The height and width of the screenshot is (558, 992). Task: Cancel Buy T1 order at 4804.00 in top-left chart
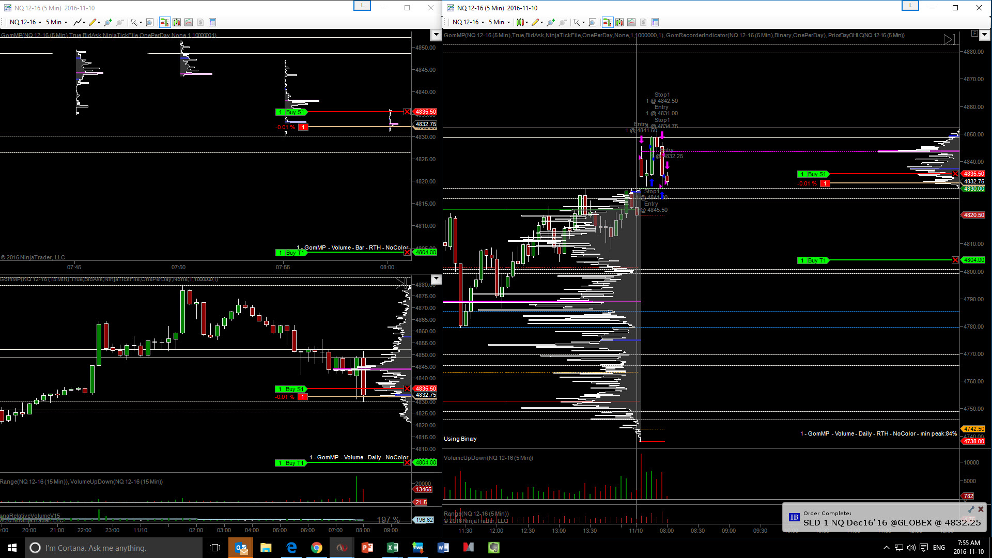(x=407, y=252)
